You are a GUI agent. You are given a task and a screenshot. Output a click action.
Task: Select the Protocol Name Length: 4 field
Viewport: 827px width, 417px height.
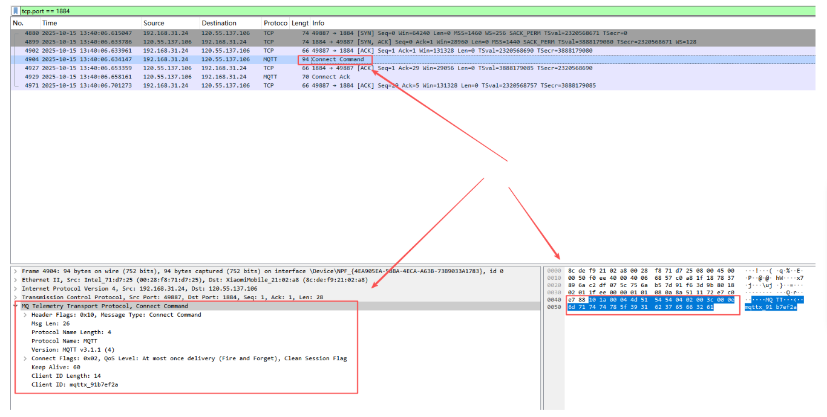pos(71,332)
